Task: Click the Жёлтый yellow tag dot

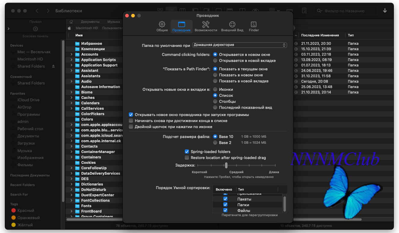Action: pos(14,225)
